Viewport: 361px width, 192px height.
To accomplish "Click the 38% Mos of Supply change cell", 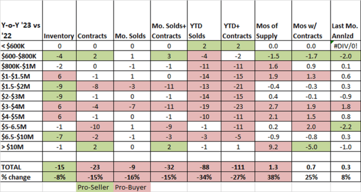I will click(273, 177).
